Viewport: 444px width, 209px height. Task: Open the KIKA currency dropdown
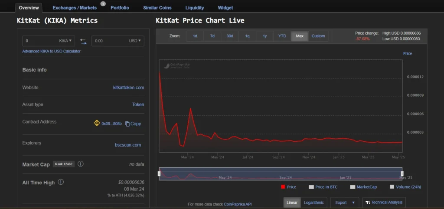click(65, 41)
